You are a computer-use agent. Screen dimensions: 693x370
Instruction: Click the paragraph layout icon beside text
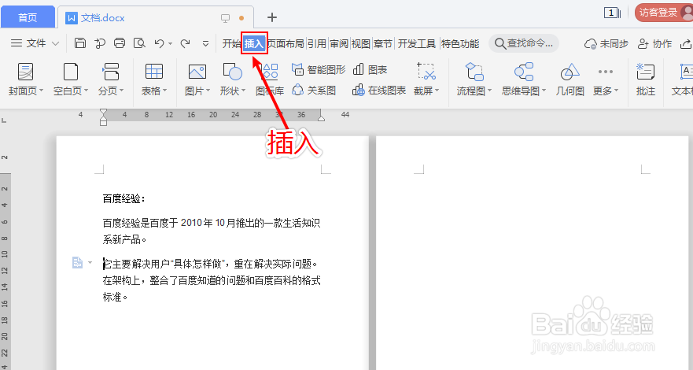(77, 263)
